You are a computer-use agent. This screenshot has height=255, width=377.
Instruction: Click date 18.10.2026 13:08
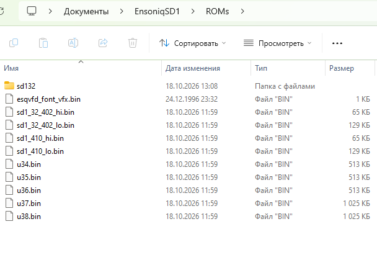192,86
